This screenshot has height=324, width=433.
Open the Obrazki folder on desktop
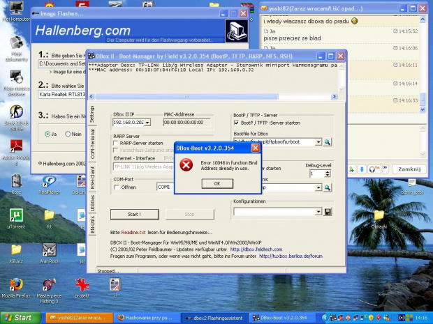pyautogui.click(x=379, y=219)
